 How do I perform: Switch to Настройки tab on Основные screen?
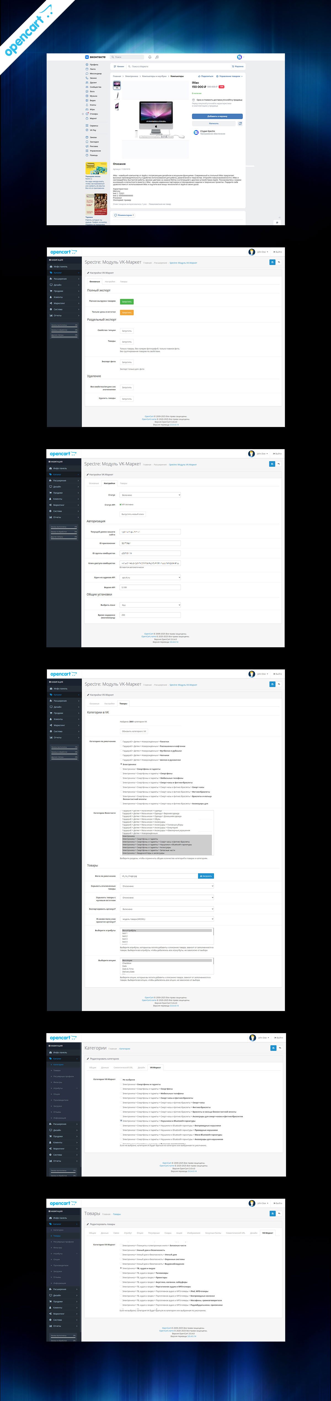point(110,281)
